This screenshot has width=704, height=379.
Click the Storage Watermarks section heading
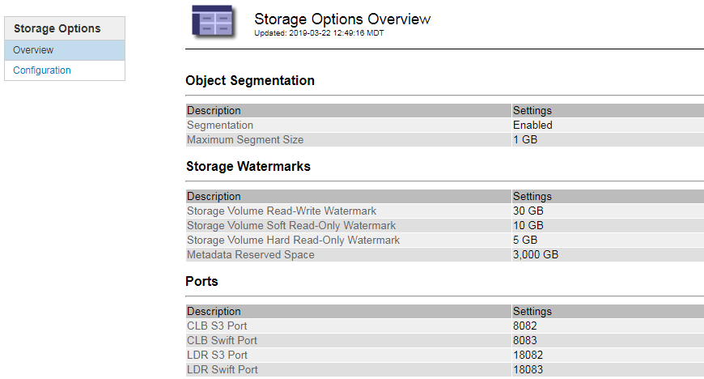(248, 167)
